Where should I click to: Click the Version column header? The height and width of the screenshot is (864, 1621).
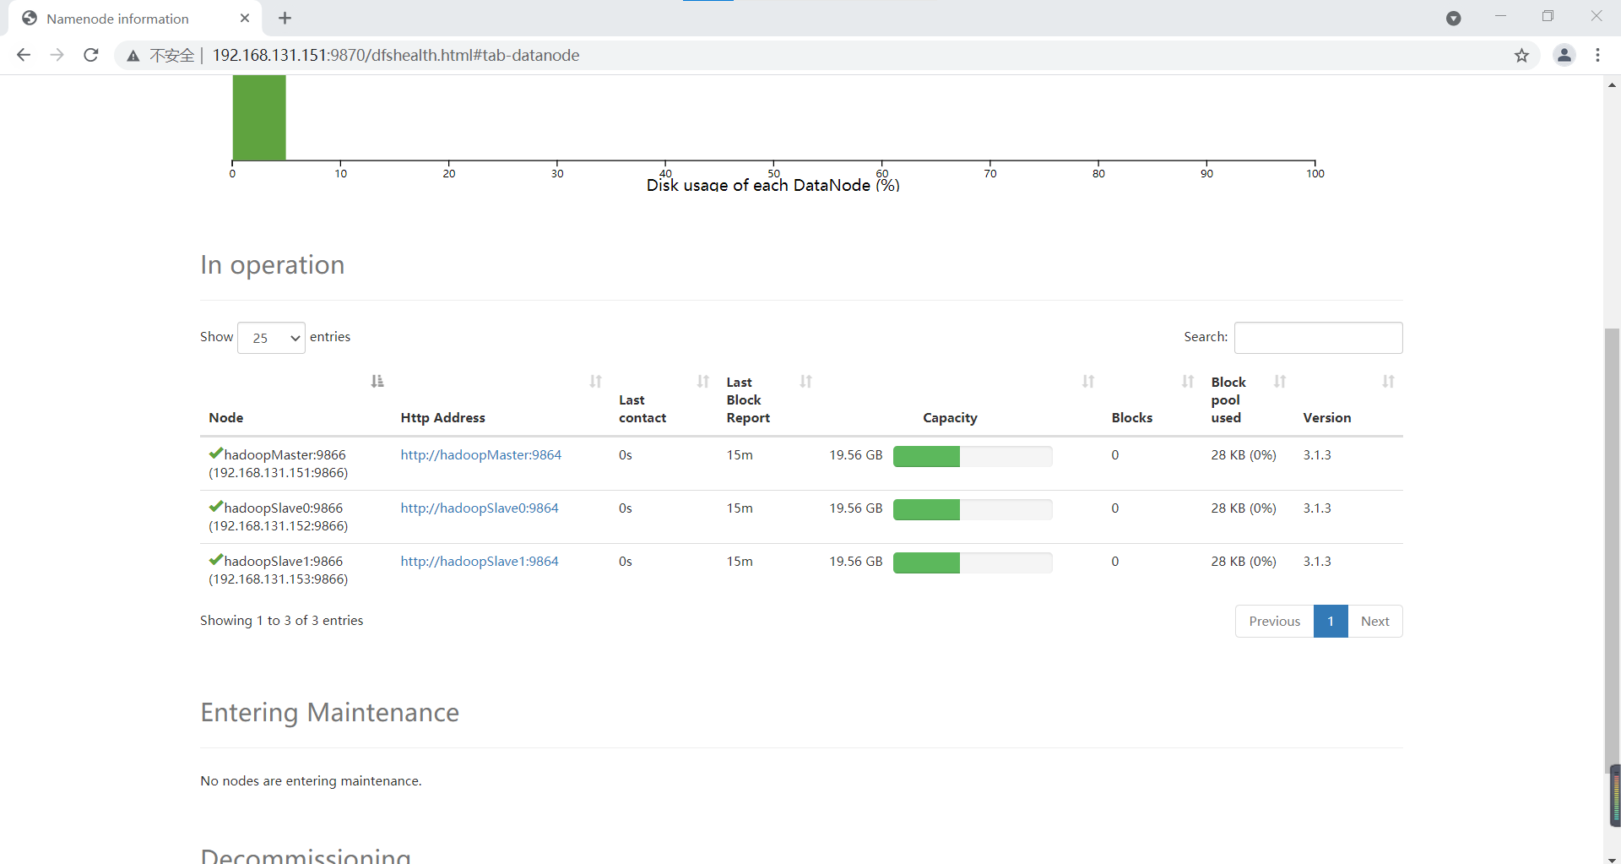tap(1326, 417)
